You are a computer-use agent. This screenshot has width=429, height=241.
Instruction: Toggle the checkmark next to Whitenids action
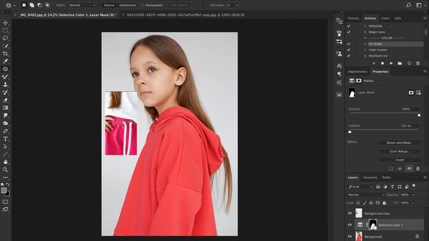(x=349, y=26)
